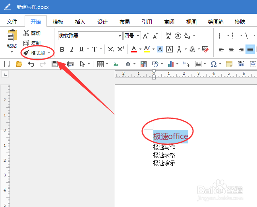Image resolution: width=257 pixels, height=207 pixels.
Task: Expand the 格式刷 dropdown arrow
Action: click(49, 53)
